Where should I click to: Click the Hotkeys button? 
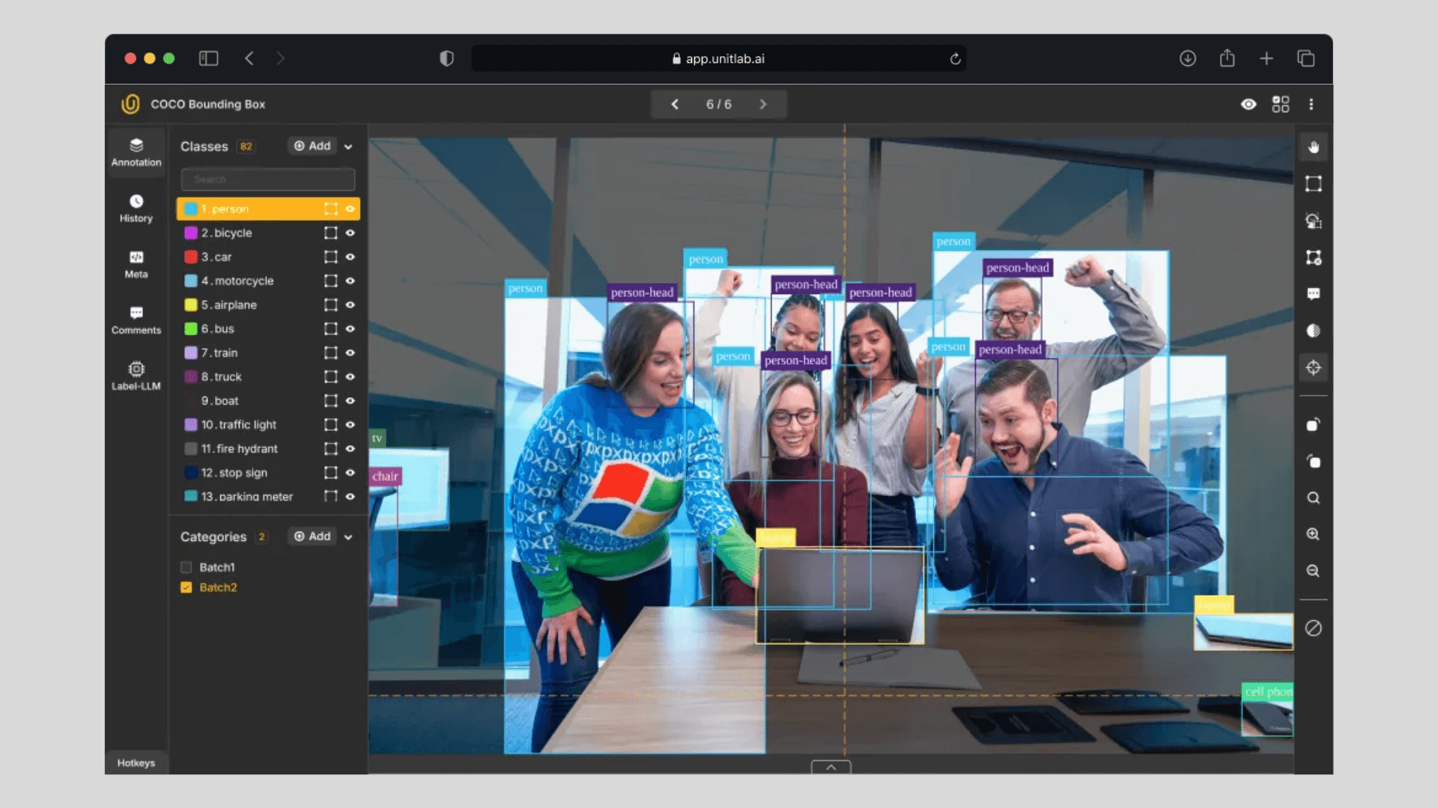click(136, 762)
